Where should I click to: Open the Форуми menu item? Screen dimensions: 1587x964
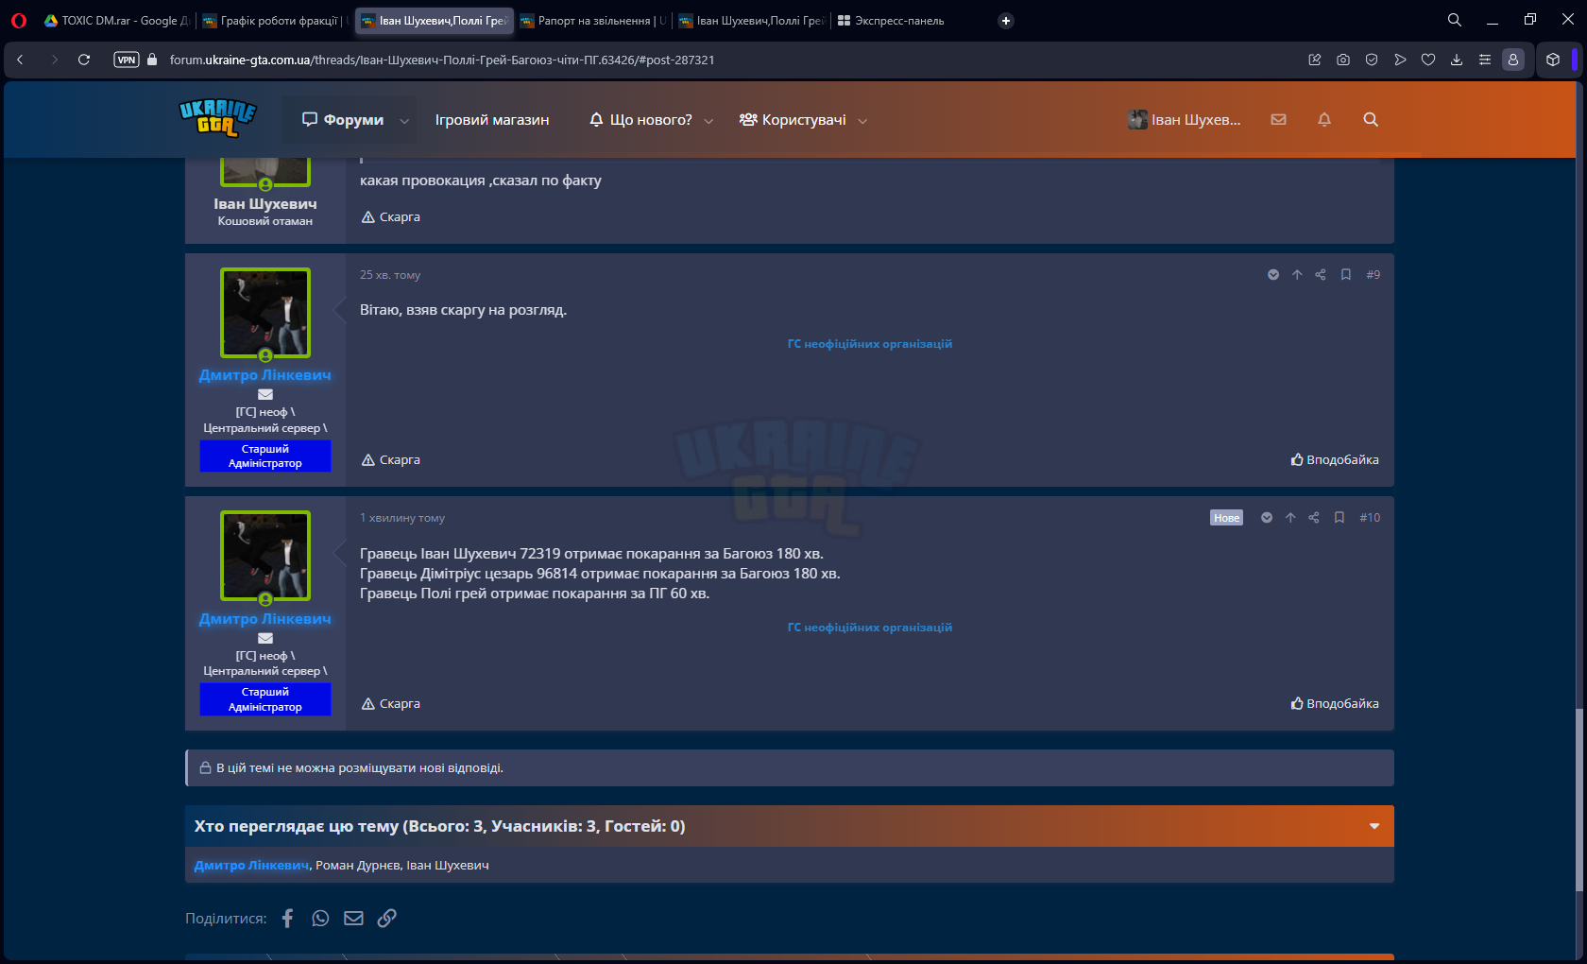tap(343, 120)
